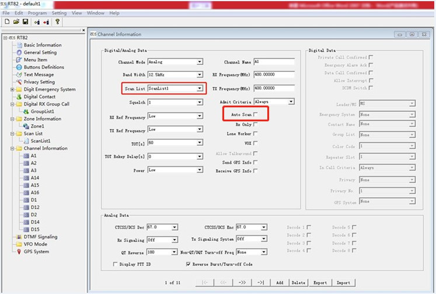Click the New file toolbar icon
This screenshot has height=294, width=436.
[6, 22]
